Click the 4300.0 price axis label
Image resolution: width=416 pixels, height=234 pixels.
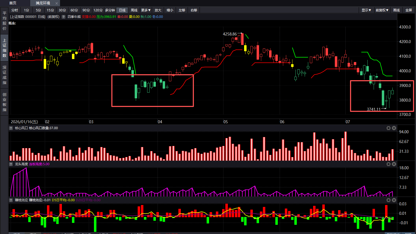[x=405, y=27]
